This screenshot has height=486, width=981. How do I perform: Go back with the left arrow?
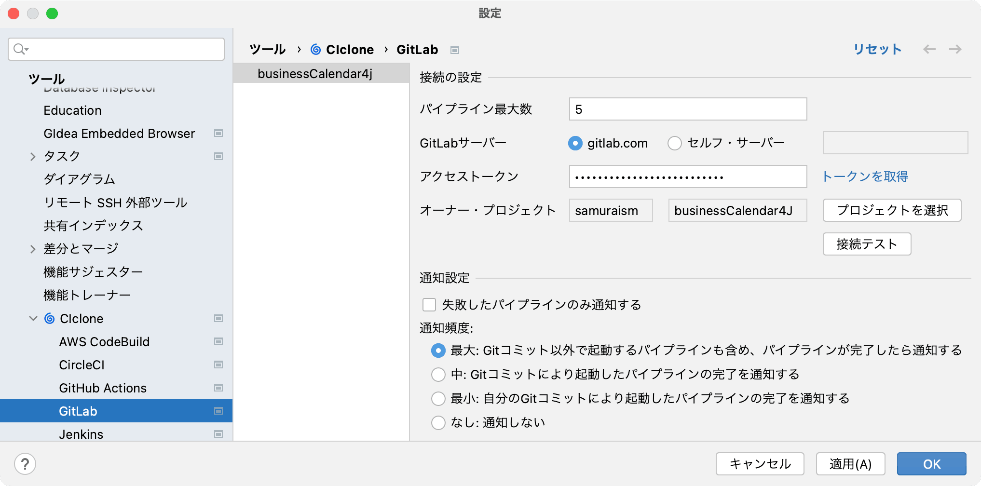tap(929, 49)
